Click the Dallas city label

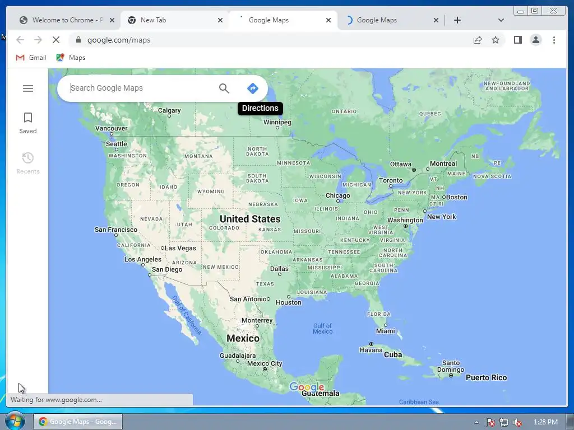point(279,269)
